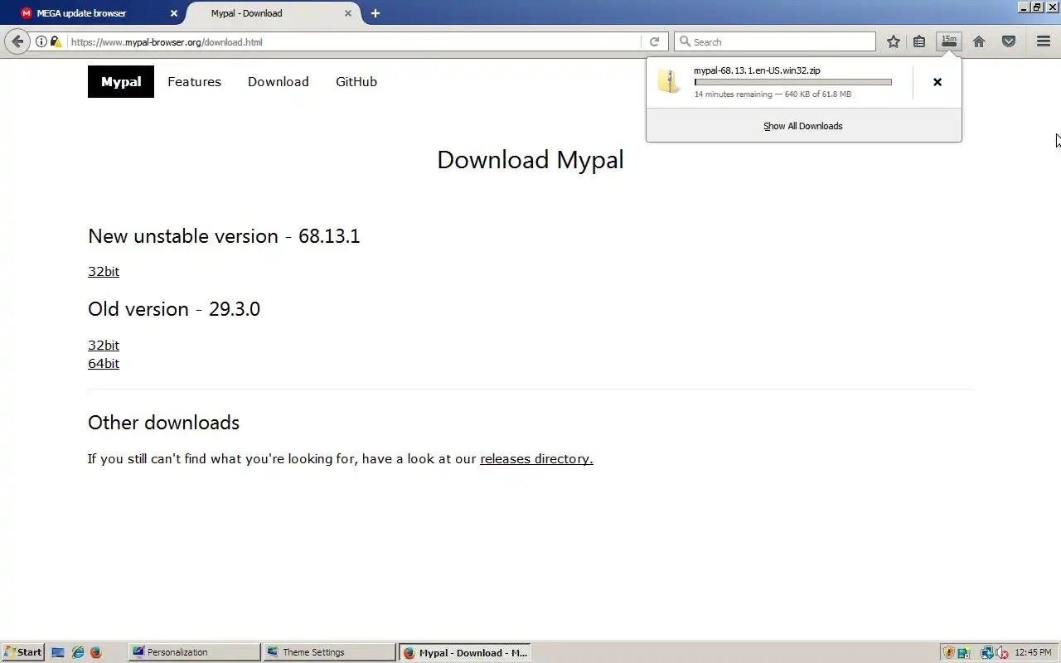Image resolution: width=1061 pixels, height=663 pixels.
Task: Launch Firefox quick launch icon
Action: pos(95,652)
